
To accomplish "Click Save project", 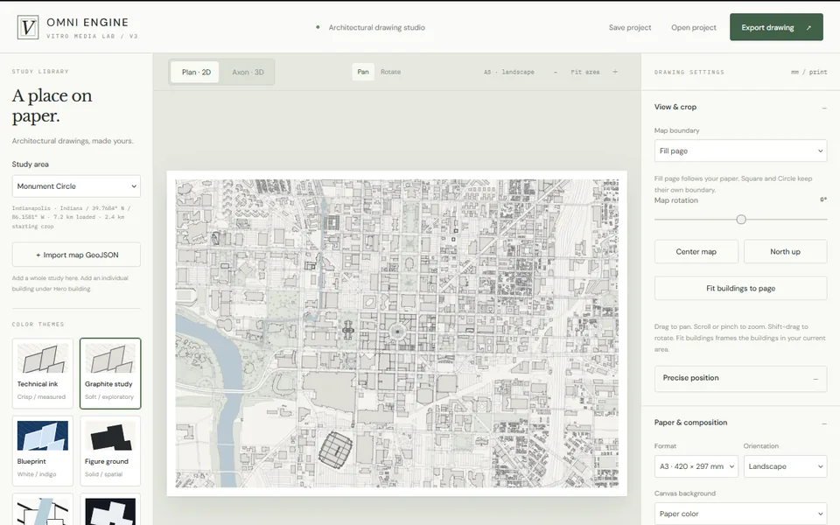I will click(x=630, y=27).
